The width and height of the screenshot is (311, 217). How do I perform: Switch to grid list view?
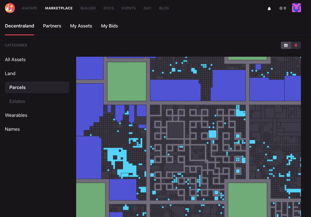pos(286,46)
